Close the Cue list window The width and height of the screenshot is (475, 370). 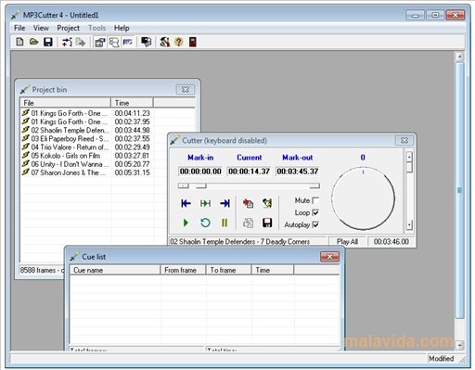coord(329,257)
